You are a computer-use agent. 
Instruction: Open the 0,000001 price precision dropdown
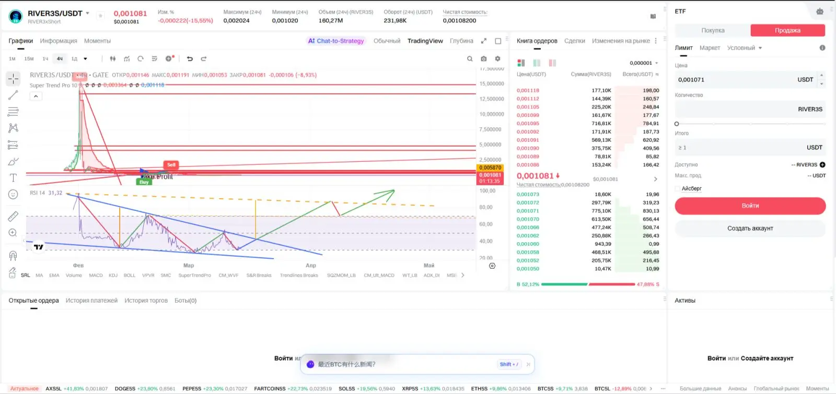(644, 63)
